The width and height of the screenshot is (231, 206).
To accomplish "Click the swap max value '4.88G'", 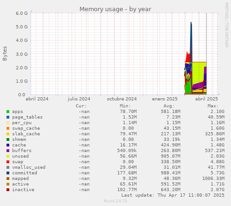I will pos(218,162).
